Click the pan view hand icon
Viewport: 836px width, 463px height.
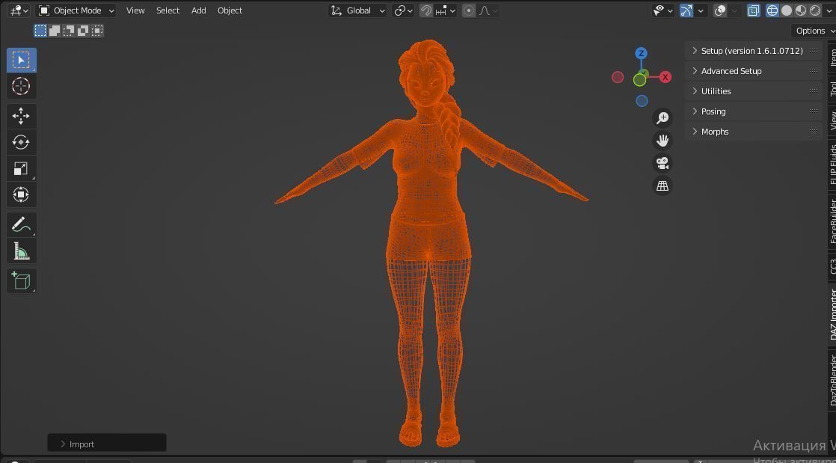[663, 141]
